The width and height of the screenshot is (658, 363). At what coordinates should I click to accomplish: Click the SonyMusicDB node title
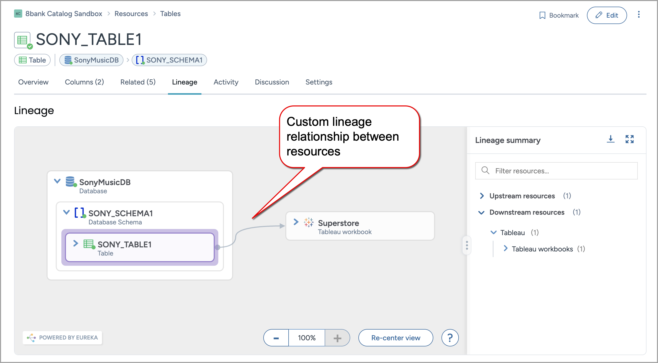tap(105, 182)
